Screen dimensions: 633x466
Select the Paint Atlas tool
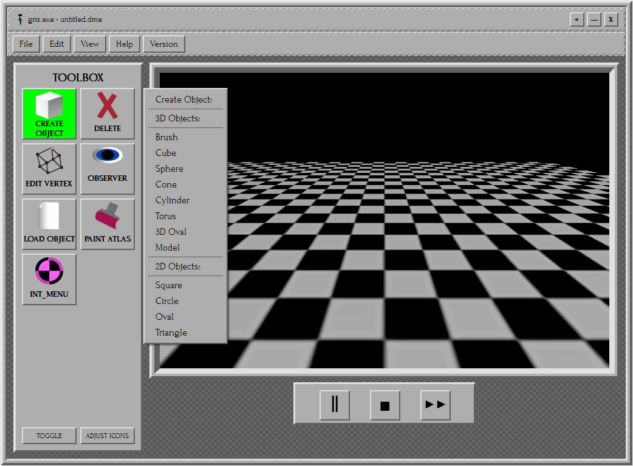click(107, 225)
